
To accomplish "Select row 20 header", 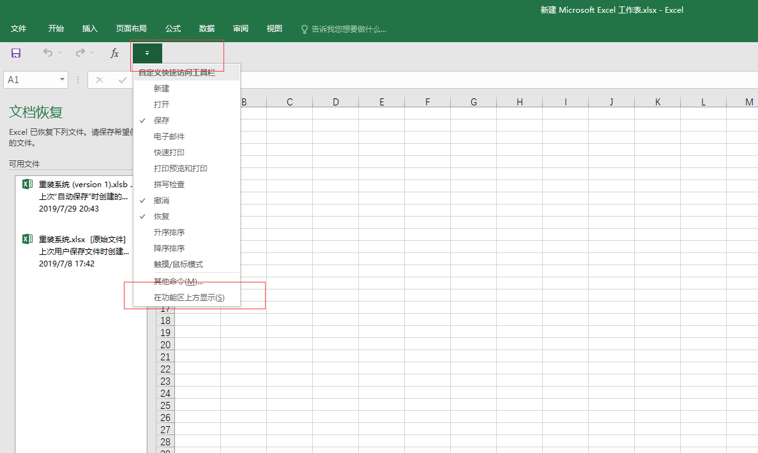I will [x=165, y=345].
